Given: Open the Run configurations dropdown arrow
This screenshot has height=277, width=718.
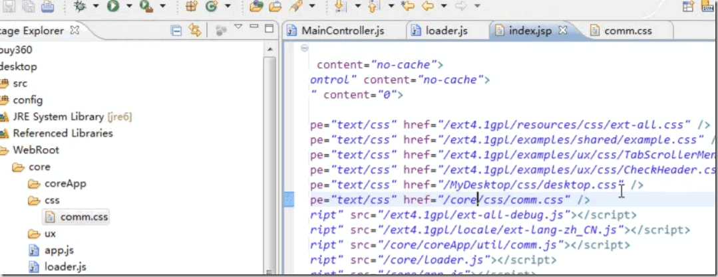Looking at the screenshot, I should (x=129, y=7).
